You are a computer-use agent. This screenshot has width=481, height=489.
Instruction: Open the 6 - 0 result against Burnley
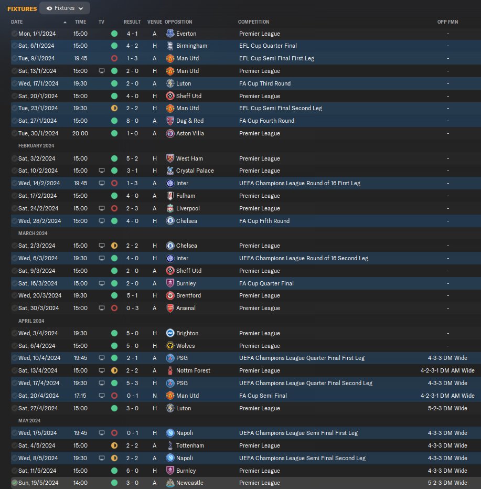click(132, 471)
